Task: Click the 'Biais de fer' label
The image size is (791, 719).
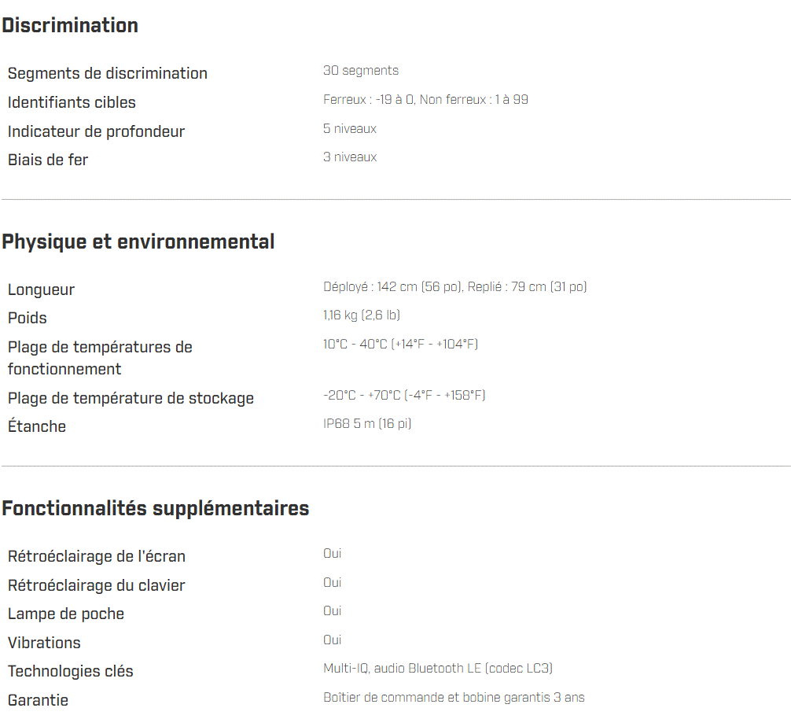Action: (x=48, y=160)
